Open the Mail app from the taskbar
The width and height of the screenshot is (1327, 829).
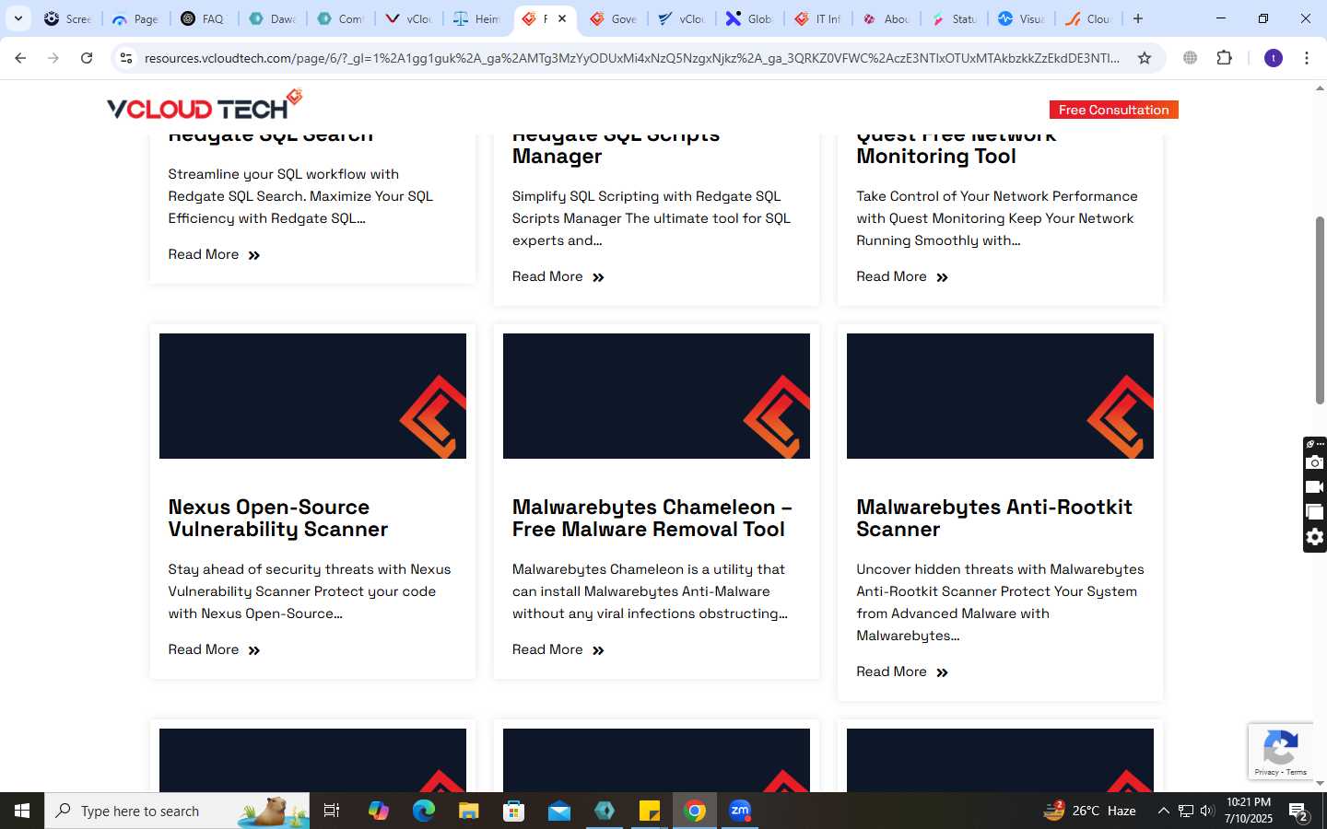click(x=558, y=811)
